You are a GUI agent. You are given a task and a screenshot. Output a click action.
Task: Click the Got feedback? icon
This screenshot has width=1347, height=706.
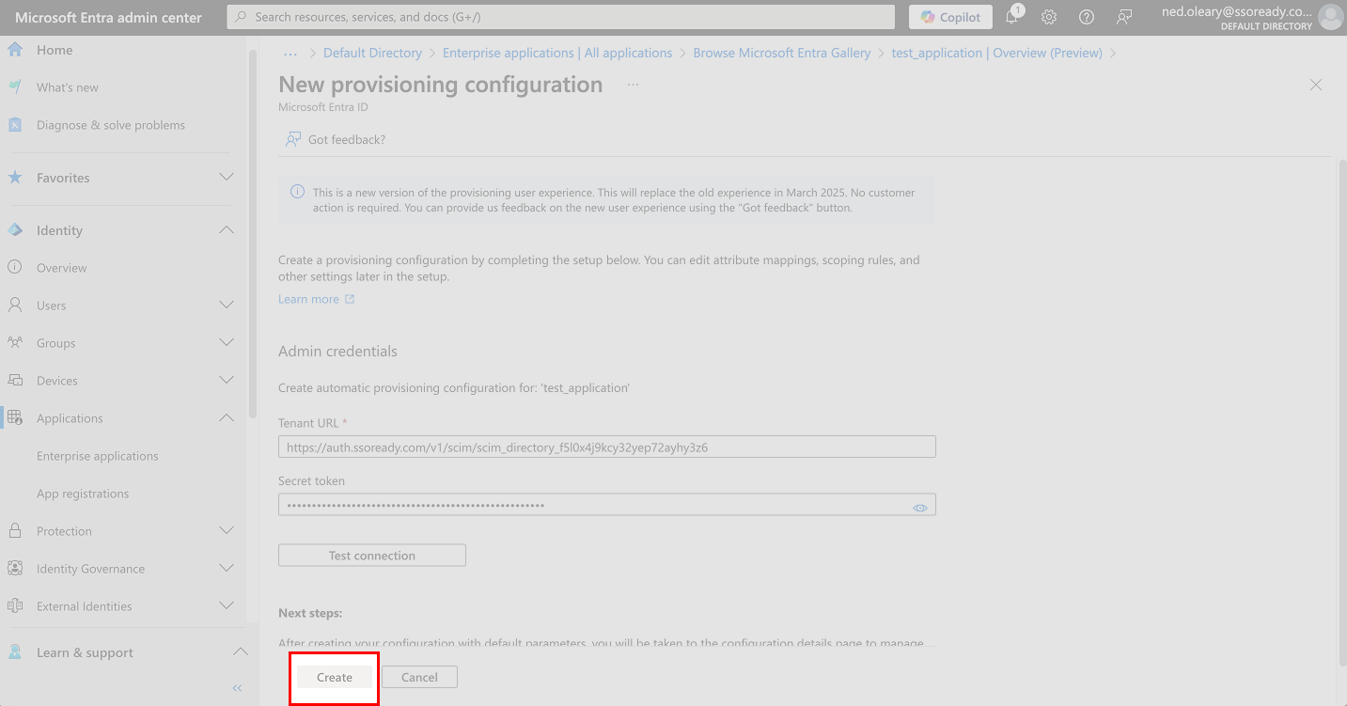coord(293,139)
